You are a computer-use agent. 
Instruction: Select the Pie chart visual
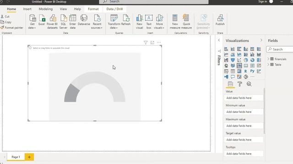click(x=246, y=60)
